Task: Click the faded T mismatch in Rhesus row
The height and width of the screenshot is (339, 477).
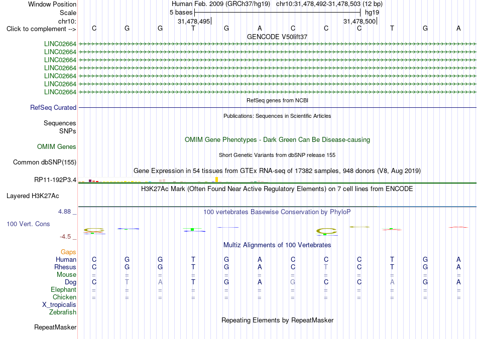Action: coord(326,267)
